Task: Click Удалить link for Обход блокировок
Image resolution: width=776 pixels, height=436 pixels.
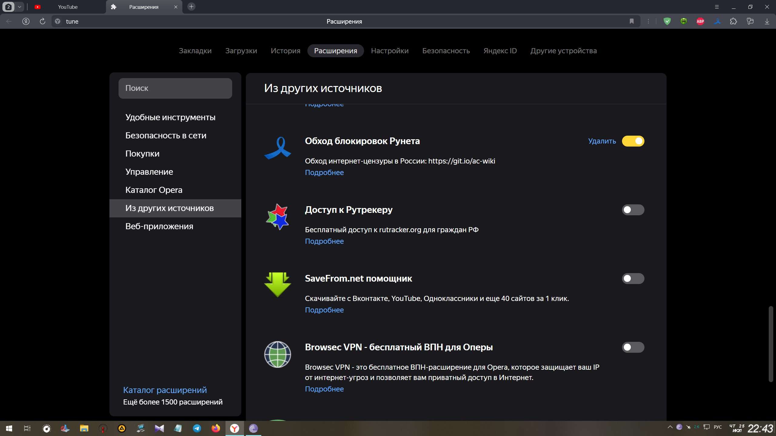Action: coord(602,141)
